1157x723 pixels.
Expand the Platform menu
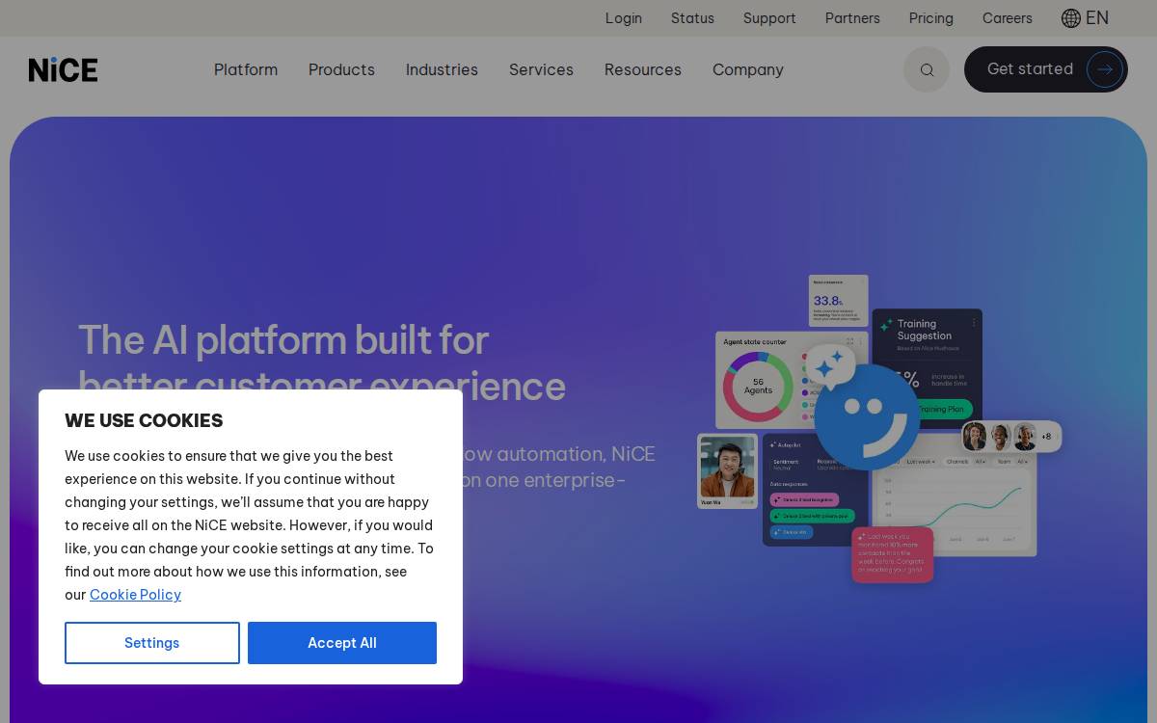tap(246, 69)
